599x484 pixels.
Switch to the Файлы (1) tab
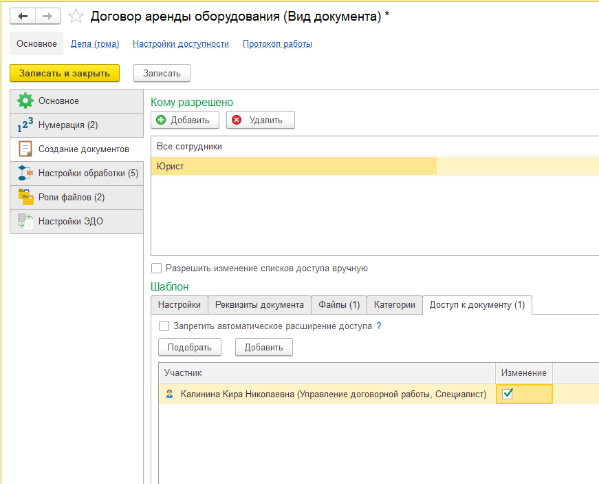[x=339, y=304]
